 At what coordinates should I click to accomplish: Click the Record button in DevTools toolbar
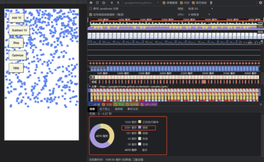click(x=91, y=3)
